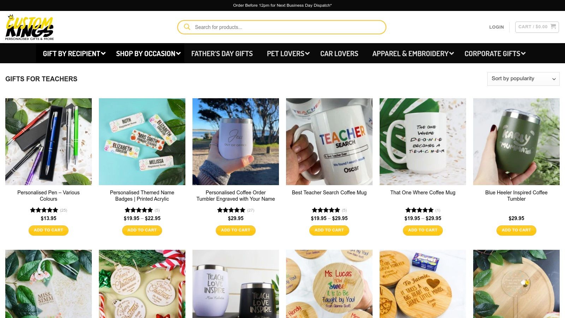Expand the Shop By Occasion menu
Screen dimensions: 565x318
(148, 53)
